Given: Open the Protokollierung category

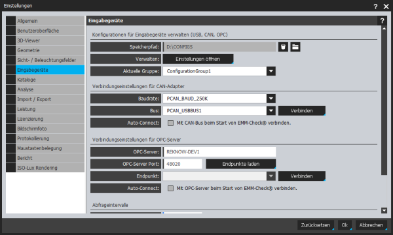Looking at the screenshot, I should (45, 138).
